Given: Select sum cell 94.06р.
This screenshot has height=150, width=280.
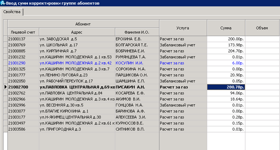Looking at the screenshot, I should pos(226,93).
